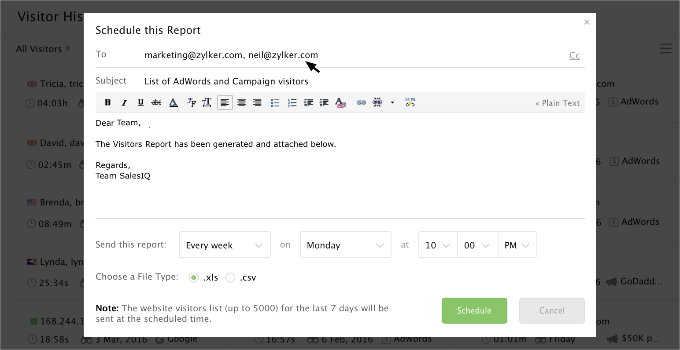Toggle bold formatting in the editor
This screenshot has width=680, height=350.
[107, 102]
